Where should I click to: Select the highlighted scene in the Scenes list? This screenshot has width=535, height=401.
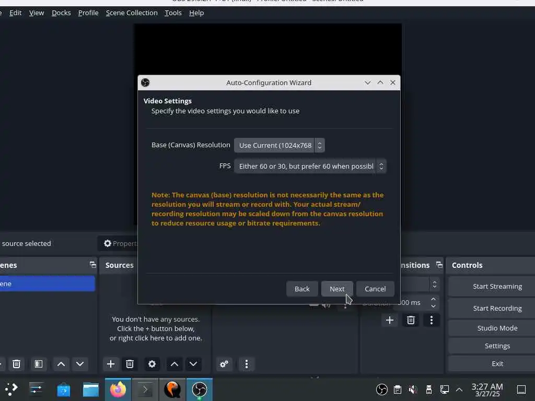[47, 284]
